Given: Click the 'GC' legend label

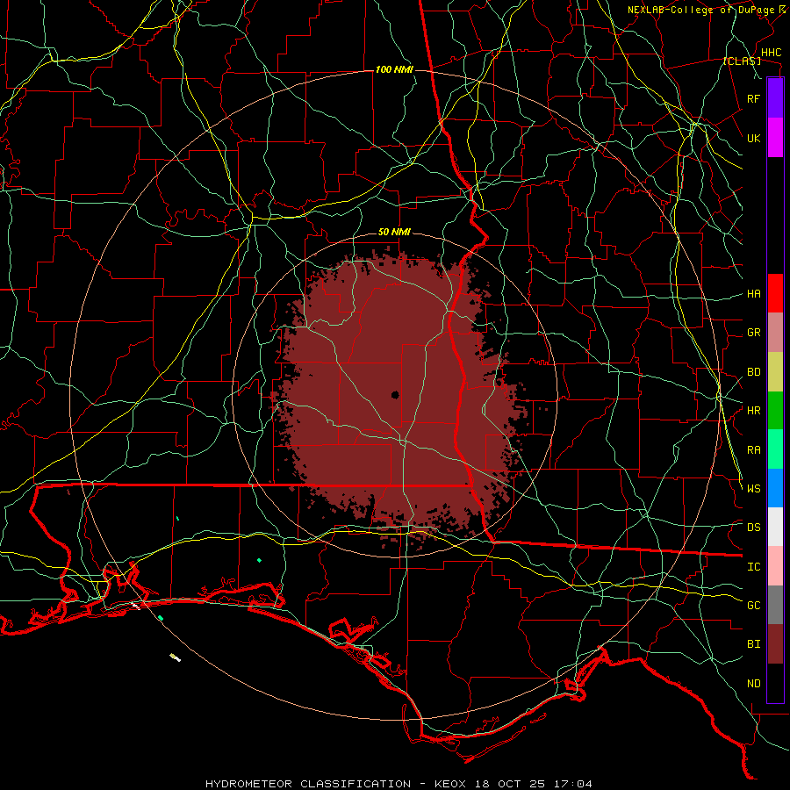Looking at the screenshot, I should click(x=754, y=606).
